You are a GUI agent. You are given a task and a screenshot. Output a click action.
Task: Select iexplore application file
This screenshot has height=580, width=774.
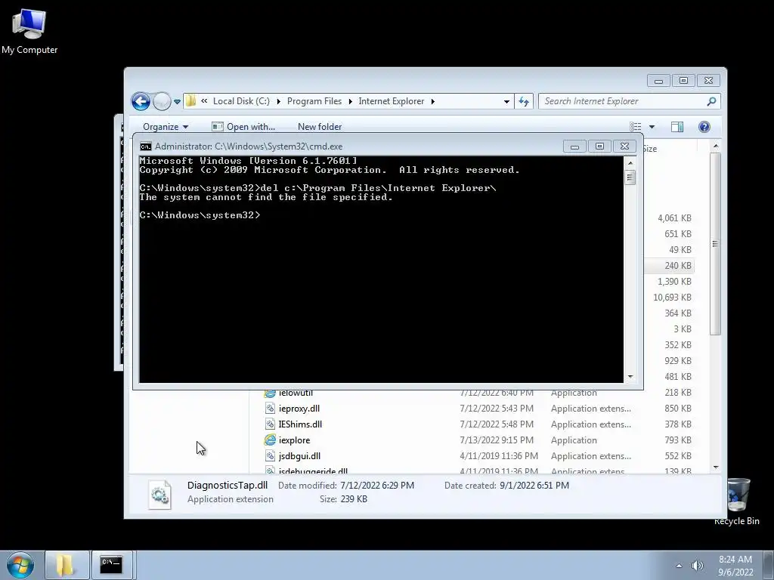pos(294,440)
